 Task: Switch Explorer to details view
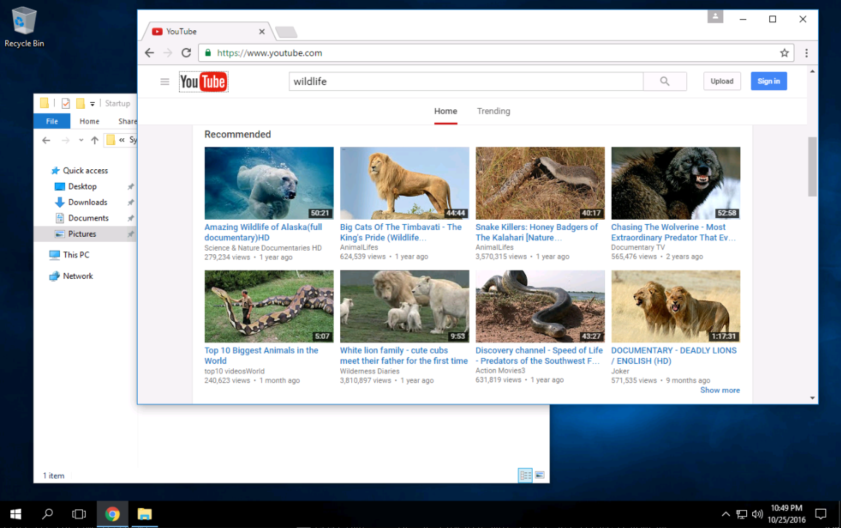[x=525, y=475]
